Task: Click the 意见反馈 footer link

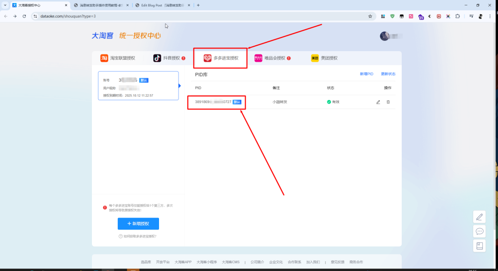Action: click(338, 262)
